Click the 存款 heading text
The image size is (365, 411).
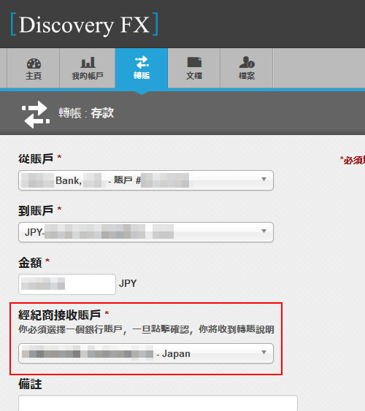click(102, 113)
